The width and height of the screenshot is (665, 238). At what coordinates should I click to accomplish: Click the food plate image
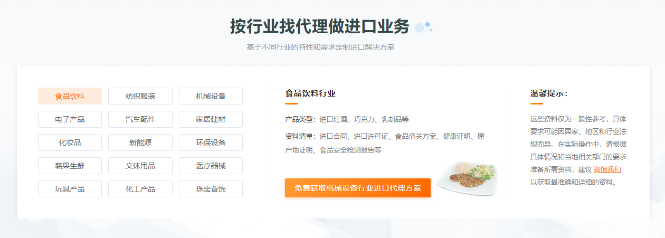(467, 178)
